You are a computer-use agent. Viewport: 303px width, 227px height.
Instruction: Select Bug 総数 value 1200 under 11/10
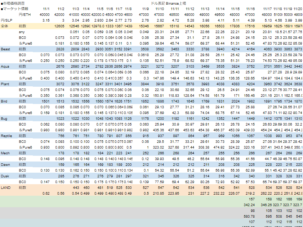tap(160, 119)
